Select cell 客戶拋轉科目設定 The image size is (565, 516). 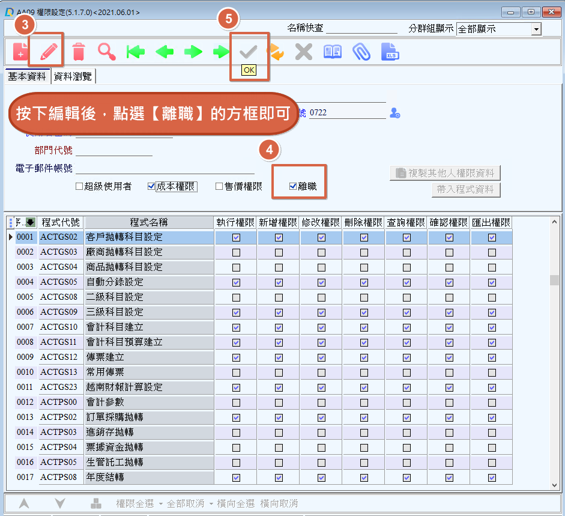tap(149, 237)
